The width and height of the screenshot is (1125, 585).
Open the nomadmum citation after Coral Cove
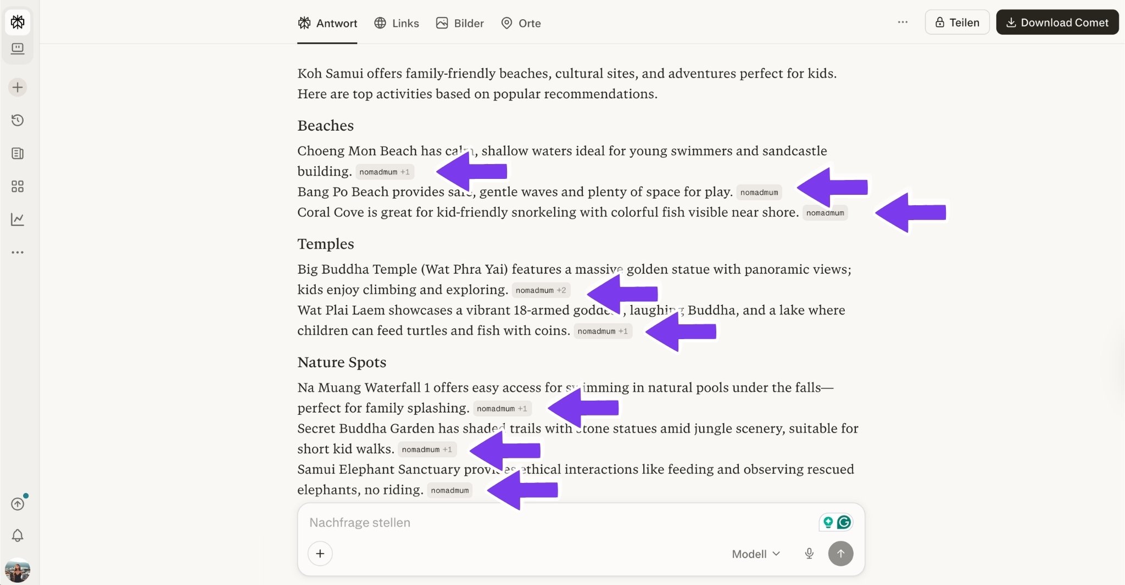[x=825, y=213]
